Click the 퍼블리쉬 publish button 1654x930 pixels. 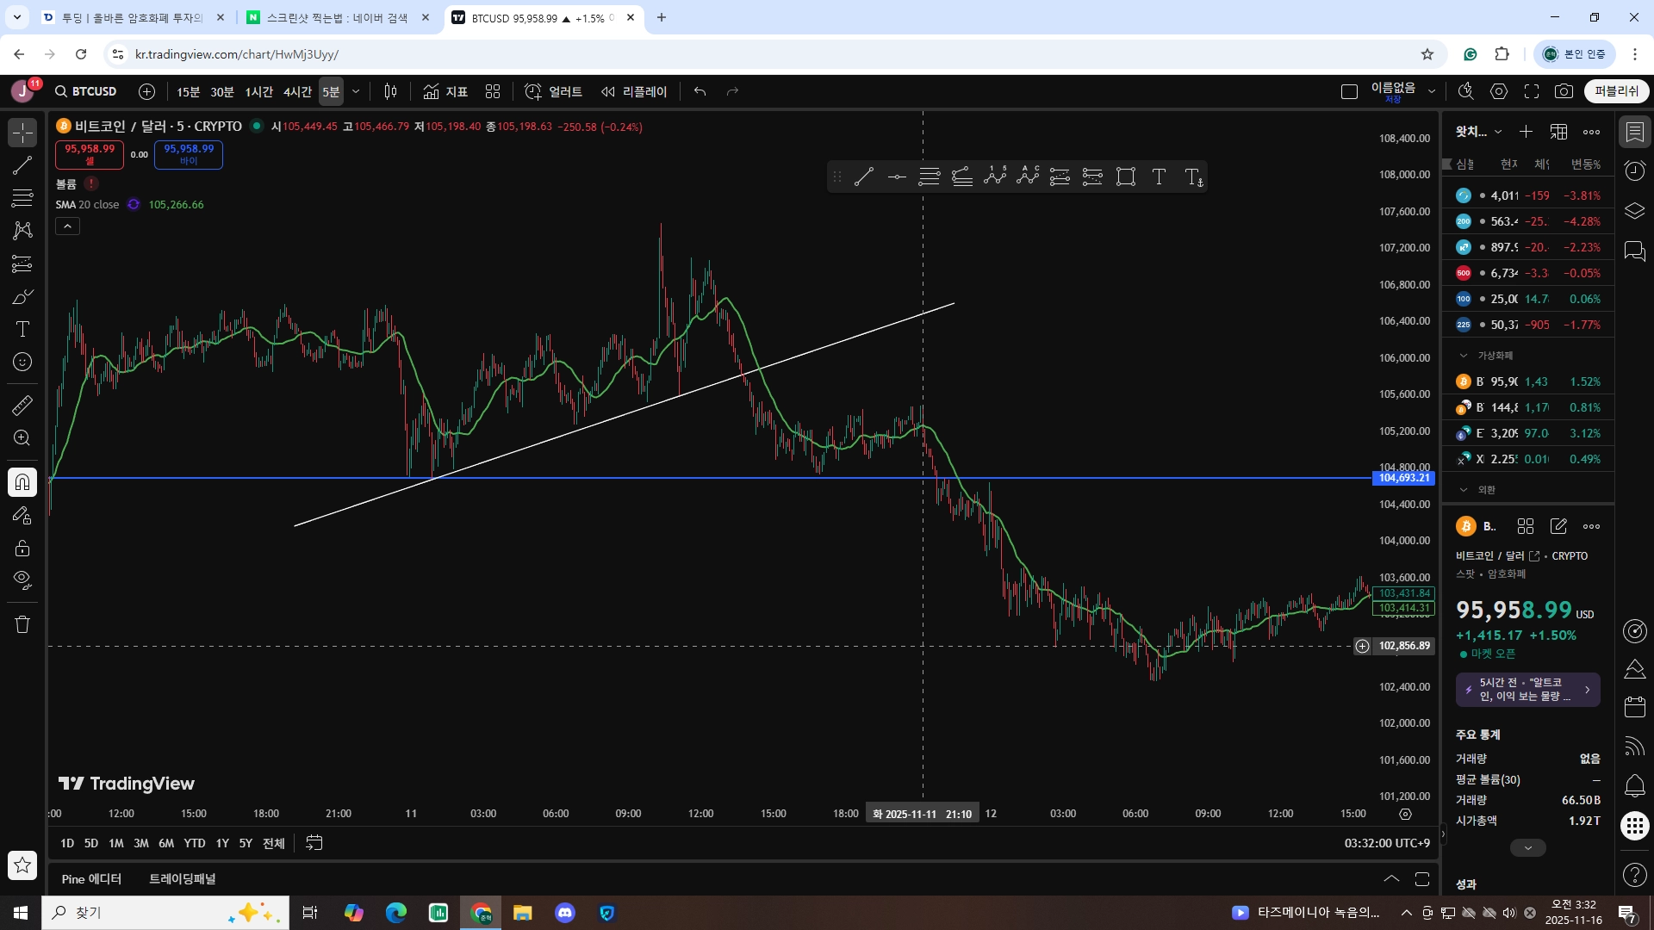pos(1616,90)
